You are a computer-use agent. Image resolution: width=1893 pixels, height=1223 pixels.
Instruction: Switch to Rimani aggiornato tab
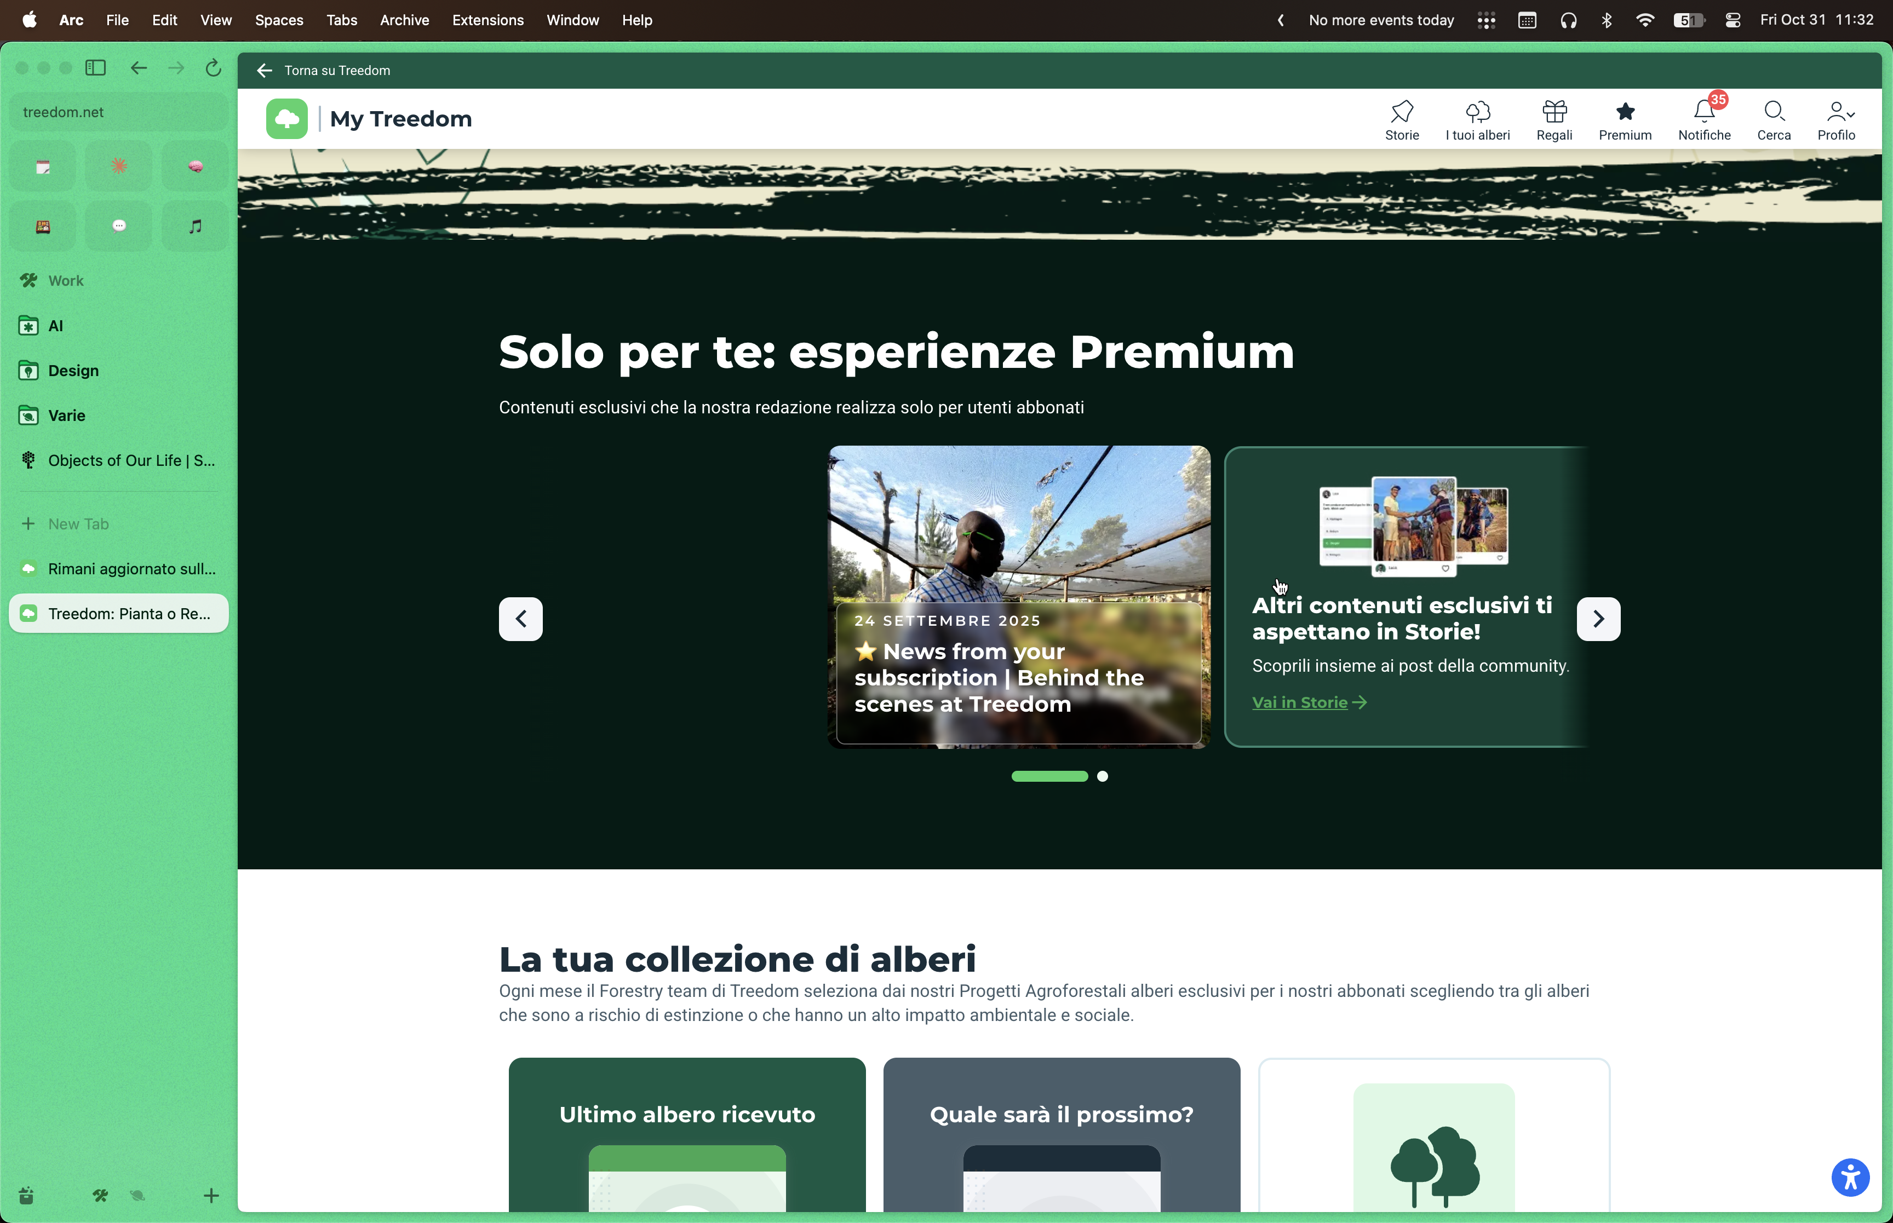[x=119, y=569]
